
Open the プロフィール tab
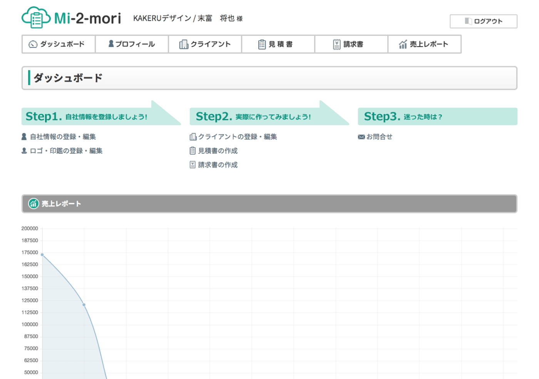(x=132, y=44)
